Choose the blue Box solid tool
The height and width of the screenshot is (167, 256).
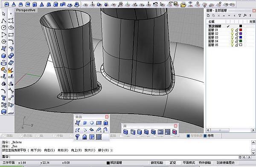click(x=3, y=56)
